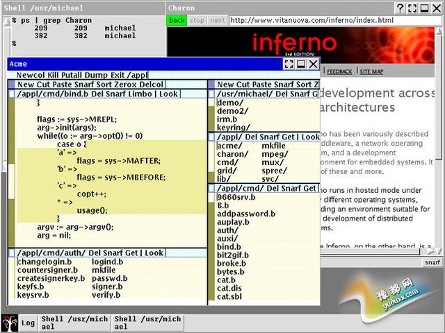Click the Charon URL address field
Screen dimensions: 445x333
pyautogui.click(x=334, y=20)
